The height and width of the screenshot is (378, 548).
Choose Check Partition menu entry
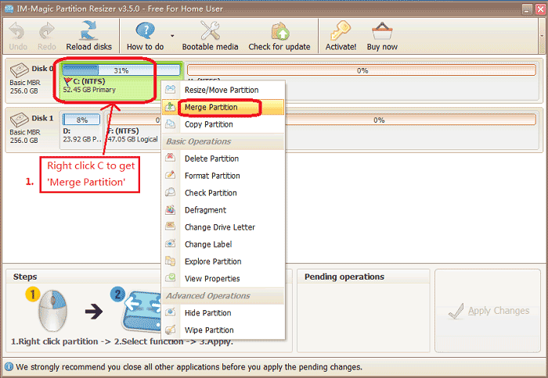[223, 193]
